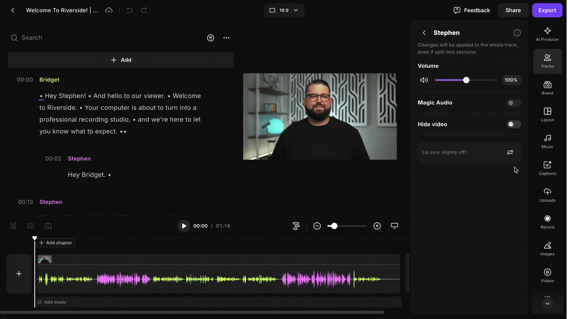The width and height of the screenshot is (568, 319).
Task: Click the zoom-in timeline plus icon
Action: tap(377, 226)
